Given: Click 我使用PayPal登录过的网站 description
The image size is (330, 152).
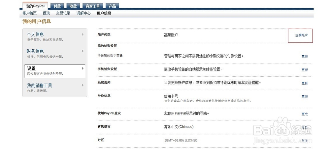Looking at the screenshot, I should click(186, 114).
